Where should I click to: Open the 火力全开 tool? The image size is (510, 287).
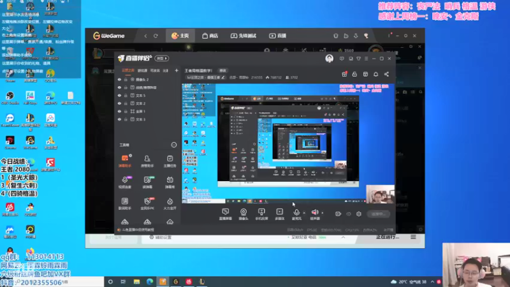170,203
